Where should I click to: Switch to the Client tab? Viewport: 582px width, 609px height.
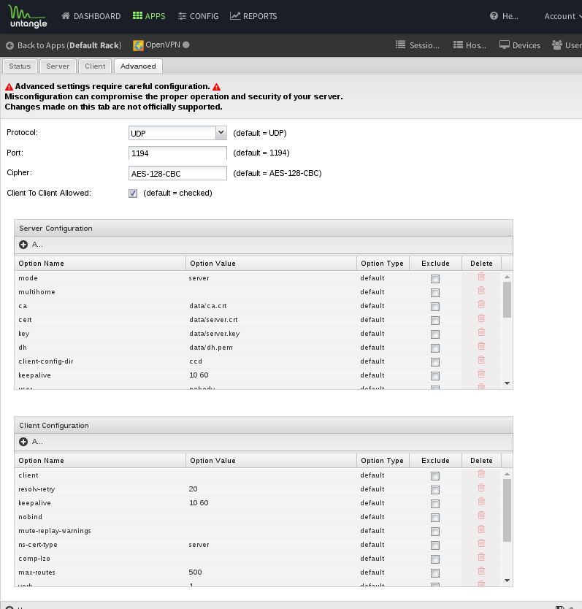pyautogui.click(x=95, y=66)
